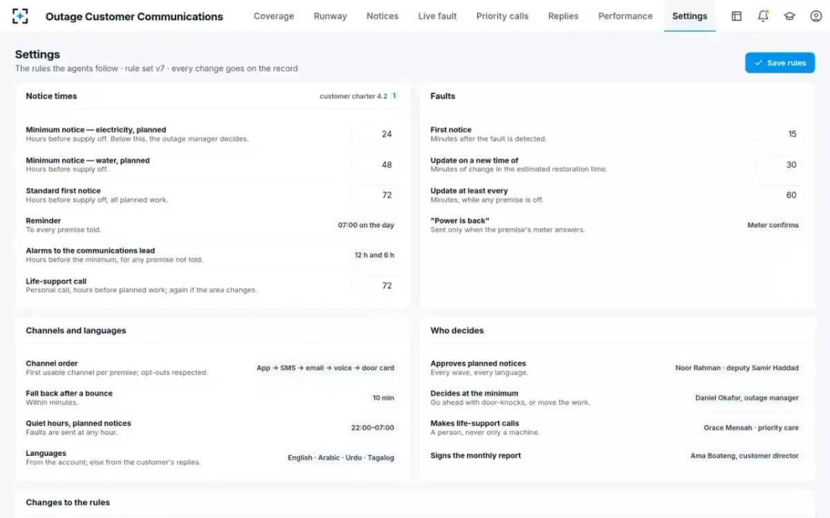
Task: Open the Performance tab
Action: (x=625, y=16)
